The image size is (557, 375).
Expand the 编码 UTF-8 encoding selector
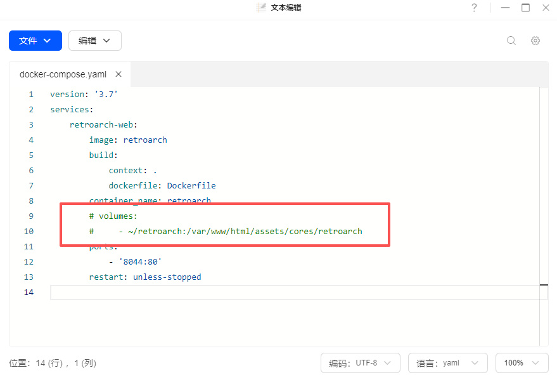[x=361, y=363]
